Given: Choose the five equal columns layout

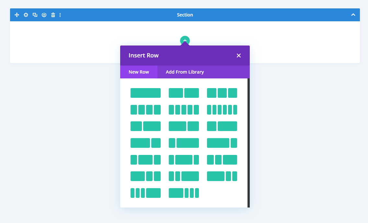Looking at the screenshot, I should pyautogui.click(x=184, y=110).
